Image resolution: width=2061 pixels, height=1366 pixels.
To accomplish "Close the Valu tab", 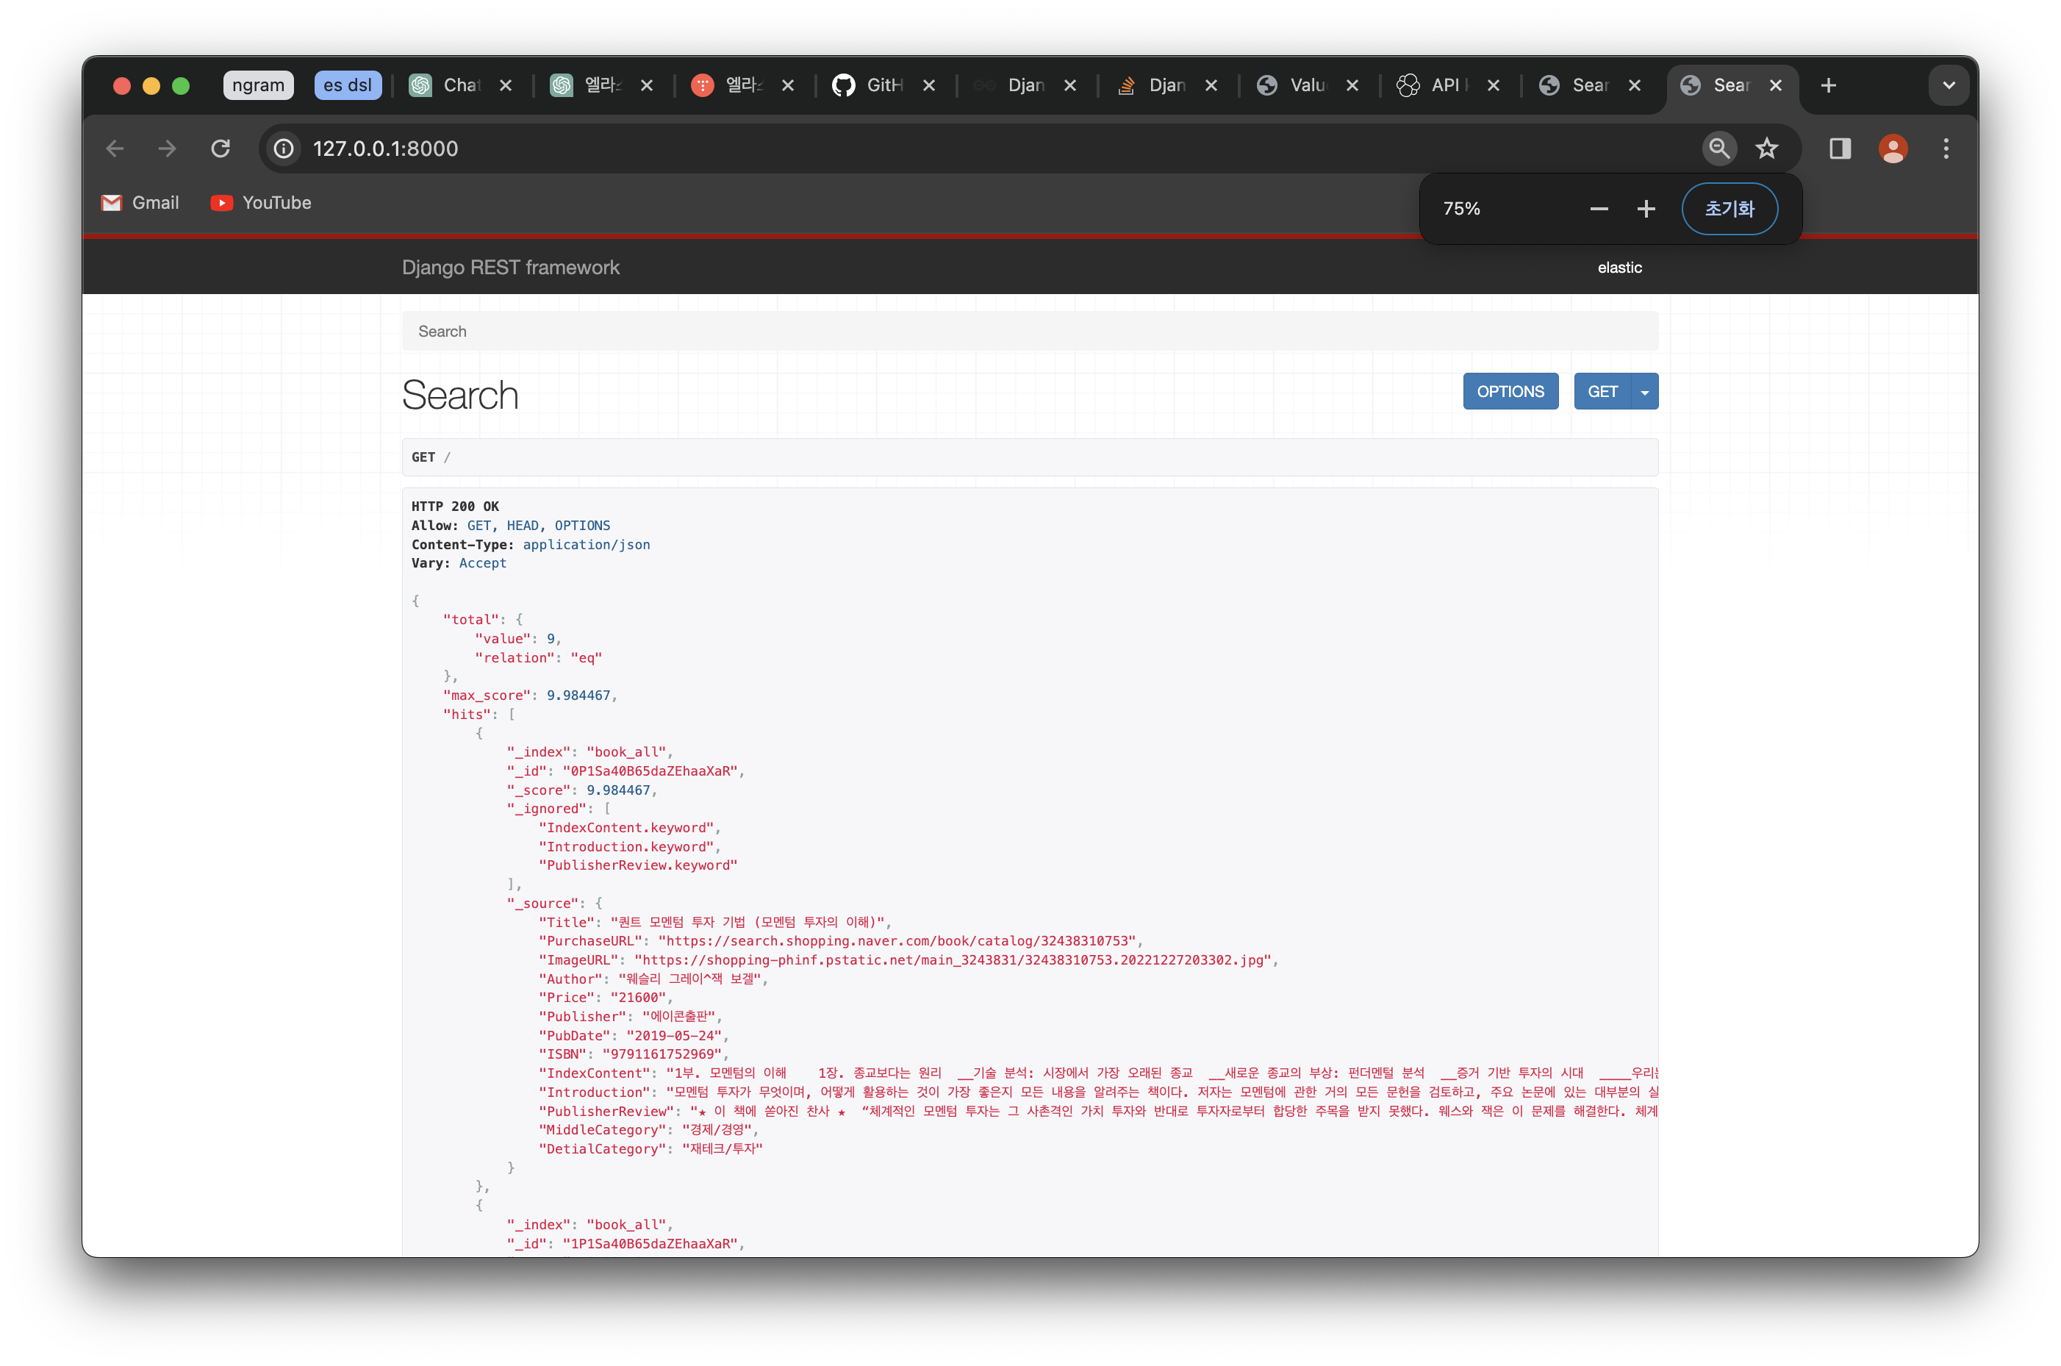I will (x=1352, y=85).
